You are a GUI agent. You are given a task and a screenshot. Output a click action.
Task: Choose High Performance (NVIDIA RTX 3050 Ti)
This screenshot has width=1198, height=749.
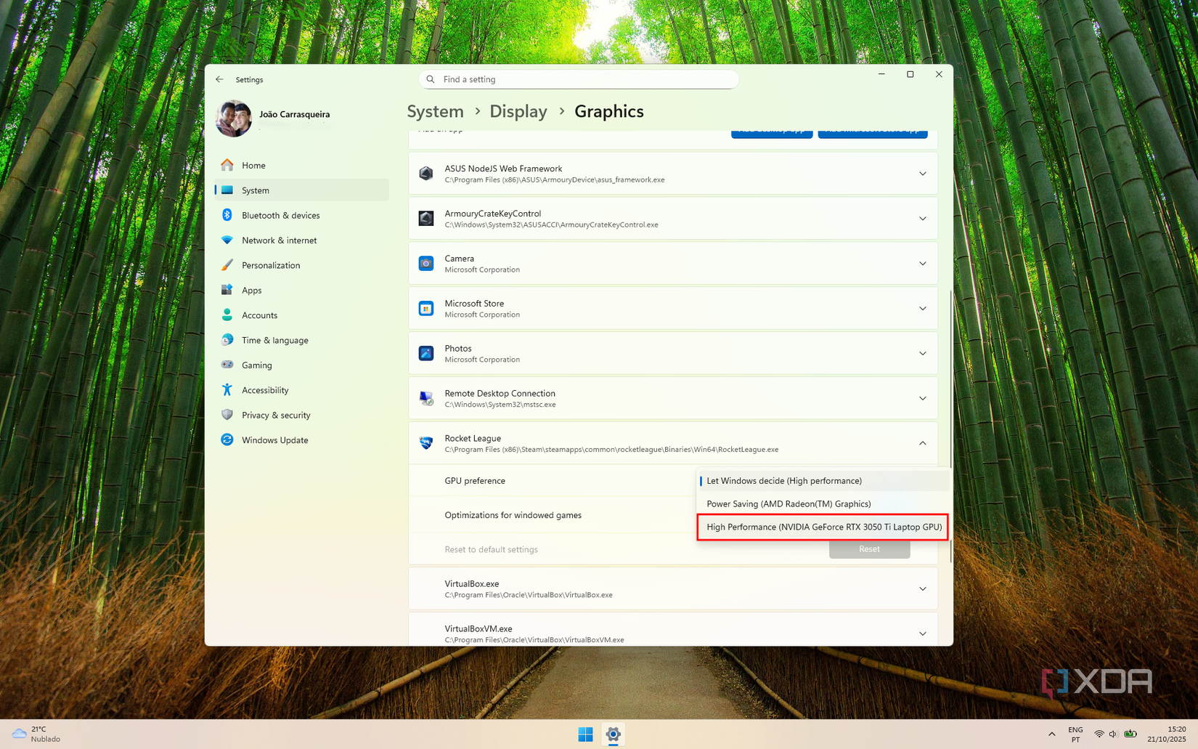[x=823, y=527]
